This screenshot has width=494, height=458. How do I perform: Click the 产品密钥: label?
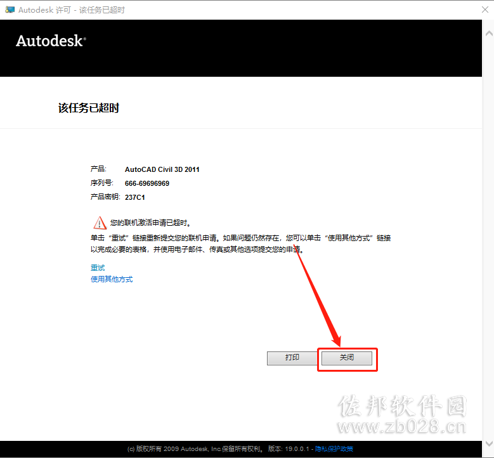105,197
